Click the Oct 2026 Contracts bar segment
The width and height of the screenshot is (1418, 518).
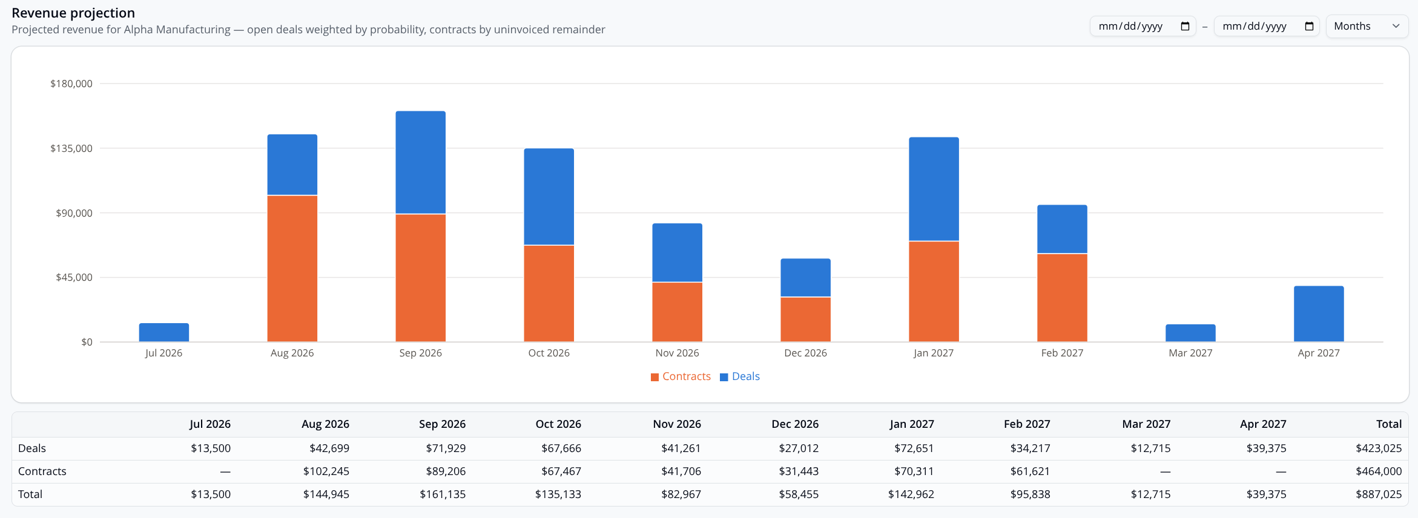pyautogui.click(x=549, y=293)
